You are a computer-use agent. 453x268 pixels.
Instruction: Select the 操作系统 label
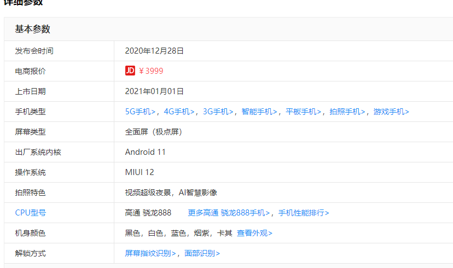click(30, 172)
